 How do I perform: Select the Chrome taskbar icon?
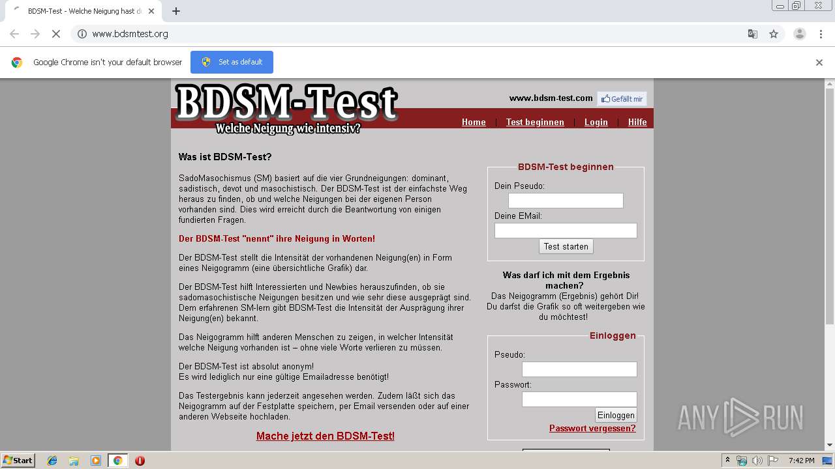117,461
